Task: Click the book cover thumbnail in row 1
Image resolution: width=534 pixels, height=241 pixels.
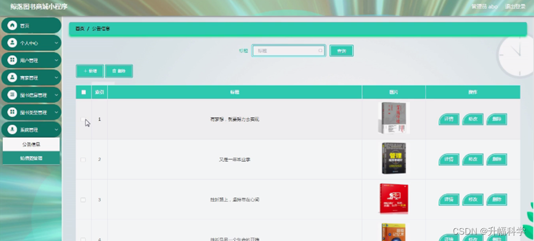Action: [394, 118]
